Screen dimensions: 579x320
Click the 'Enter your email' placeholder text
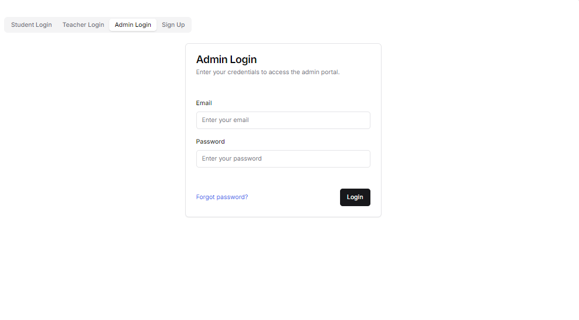pos(226,120)
